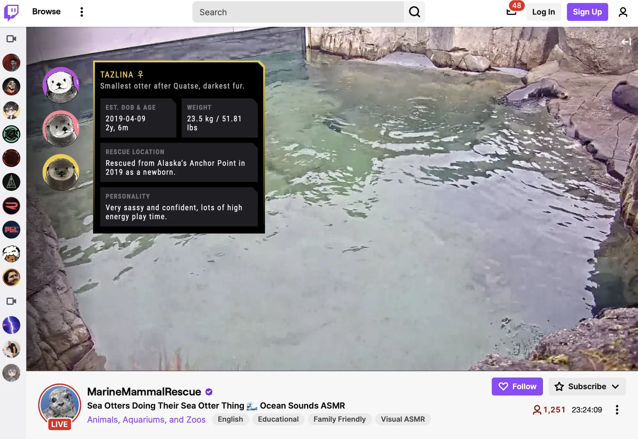Follow the MarineMammalRescue channel
The height and width of the screenshot is (439, 638).
(517, 386)
